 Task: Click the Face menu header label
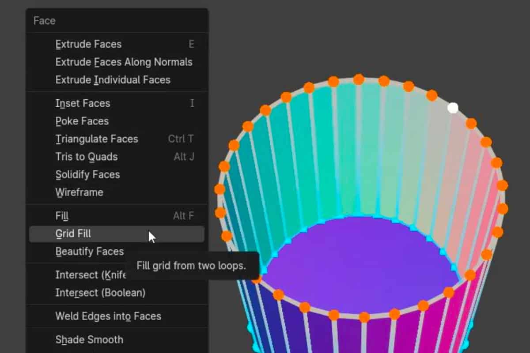click(x=43, y=20)
